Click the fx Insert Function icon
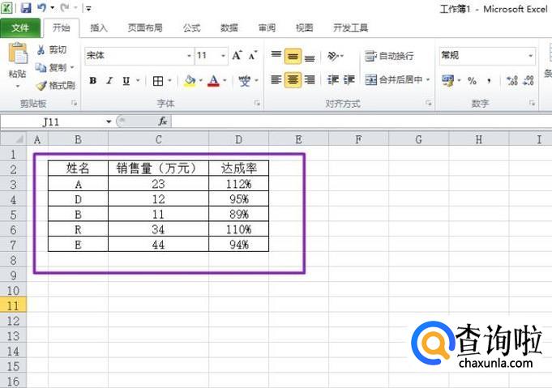 (x=163, y=122)
